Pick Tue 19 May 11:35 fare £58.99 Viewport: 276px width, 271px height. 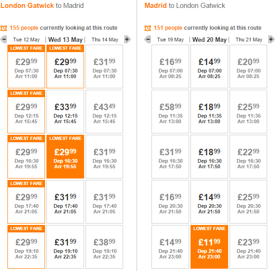[170, 112]
